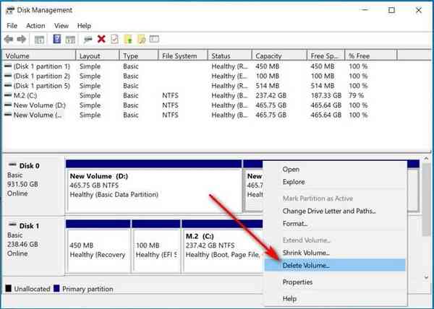Click the Forward arrow in toolbar
Image resolution: width=434 pixels, height=309 pixels.
click(22, 39)
